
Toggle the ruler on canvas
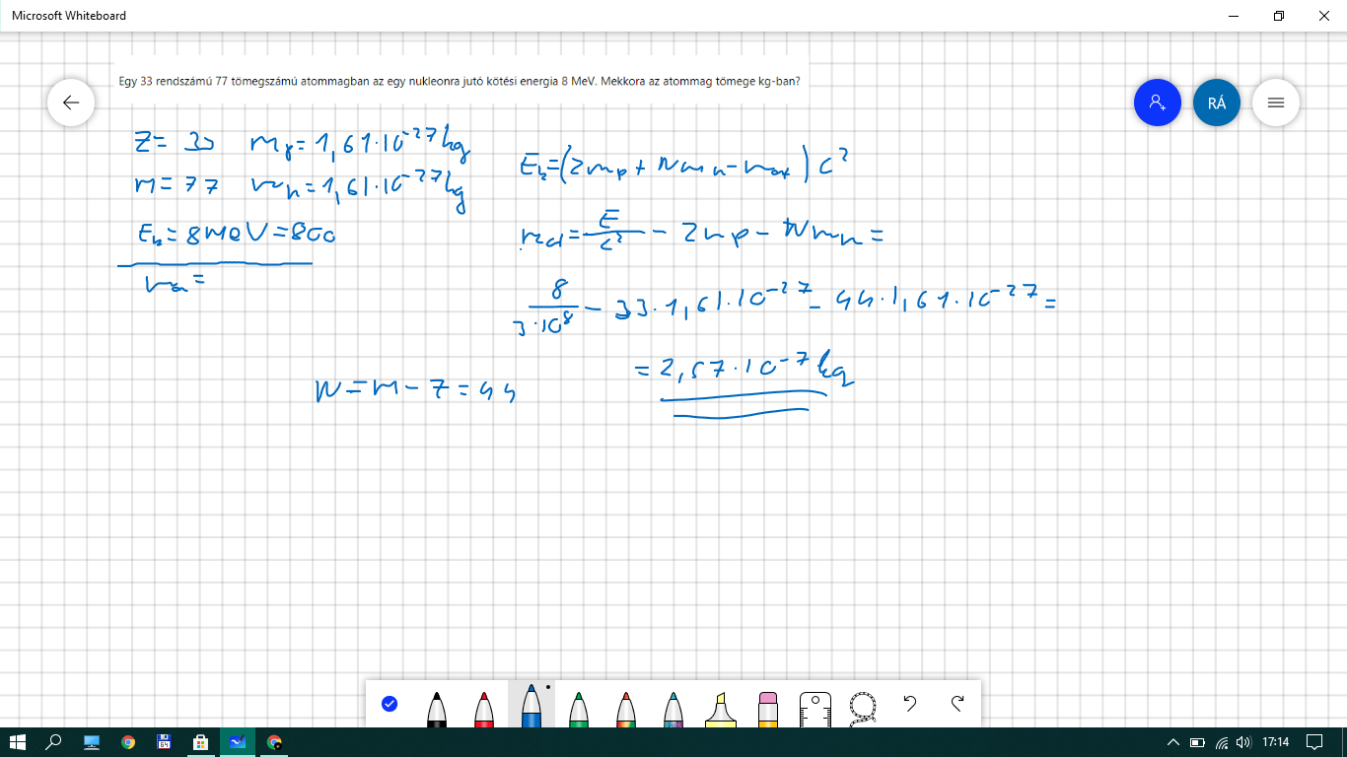pyautogui.click(x=815, y=708)
